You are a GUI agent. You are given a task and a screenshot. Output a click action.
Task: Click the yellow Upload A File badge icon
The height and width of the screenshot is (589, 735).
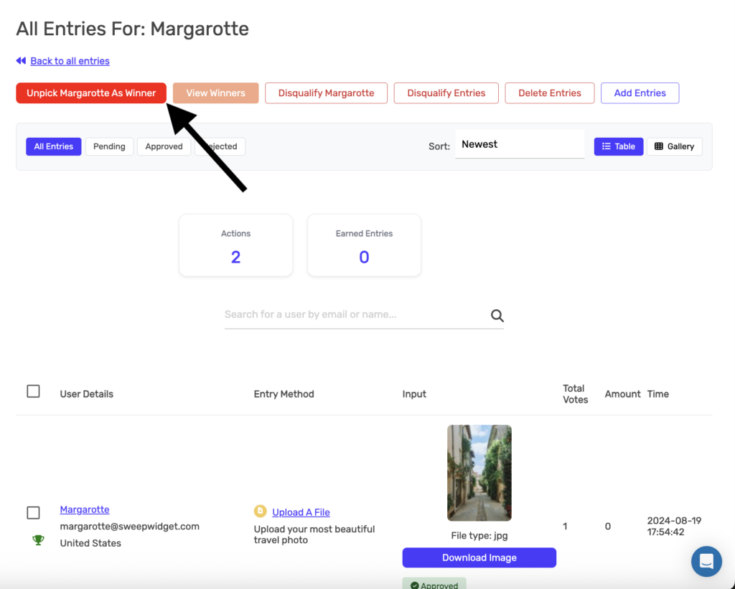tap(260, 512)
